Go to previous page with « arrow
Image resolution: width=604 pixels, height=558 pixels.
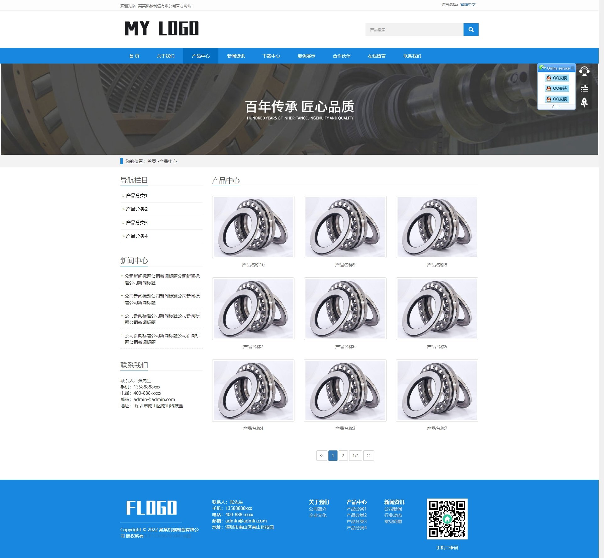pos(321,455)
